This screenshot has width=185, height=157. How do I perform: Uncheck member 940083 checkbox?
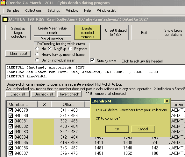11,132
